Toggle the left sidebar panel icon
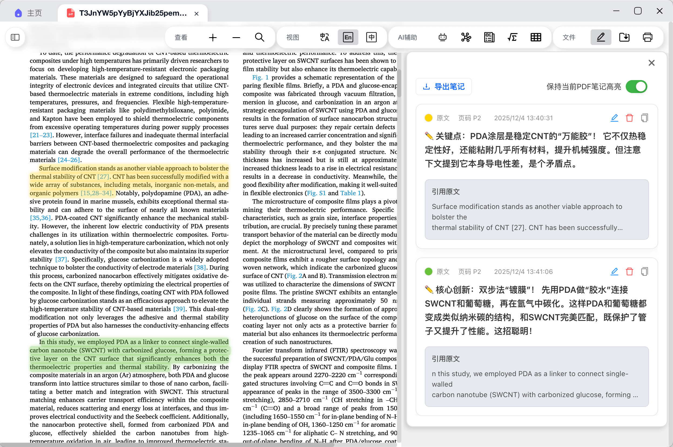The width and height of the screenshot is (673, 447). (15, 37)
